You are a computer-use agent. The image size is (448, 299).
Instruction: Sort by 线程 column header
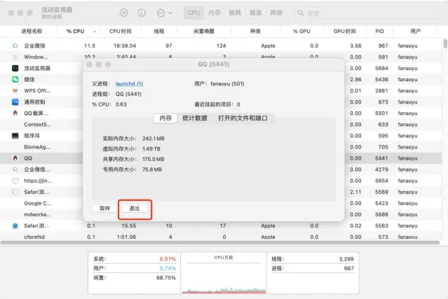pyautogui.click(x=159, y=31)
